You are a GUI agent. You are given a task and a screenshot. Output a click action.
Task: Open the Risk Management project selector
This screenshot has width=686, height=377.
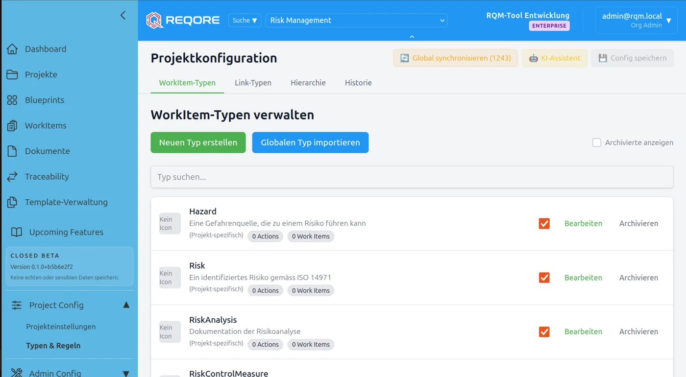point(357,20)
